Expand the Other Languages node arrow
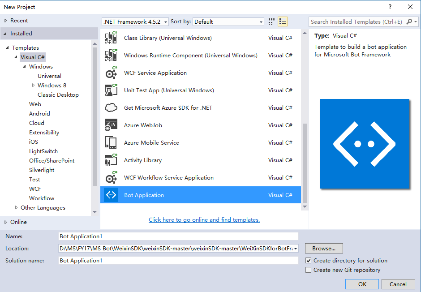The width and height of the screenshot is (421, 292). coord(17,207)
